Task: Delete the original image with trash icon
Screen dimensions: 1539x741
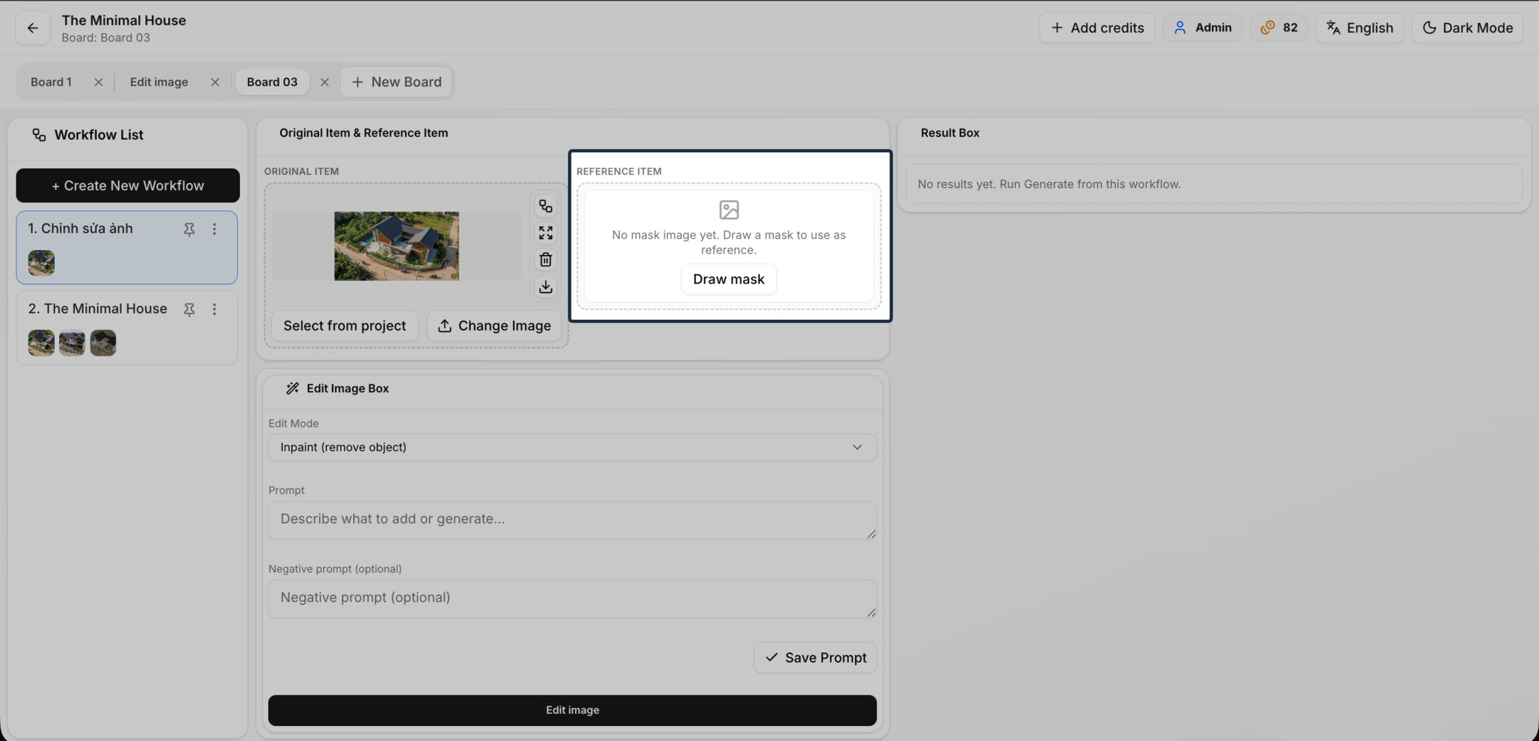Action: tap(546, 260)
